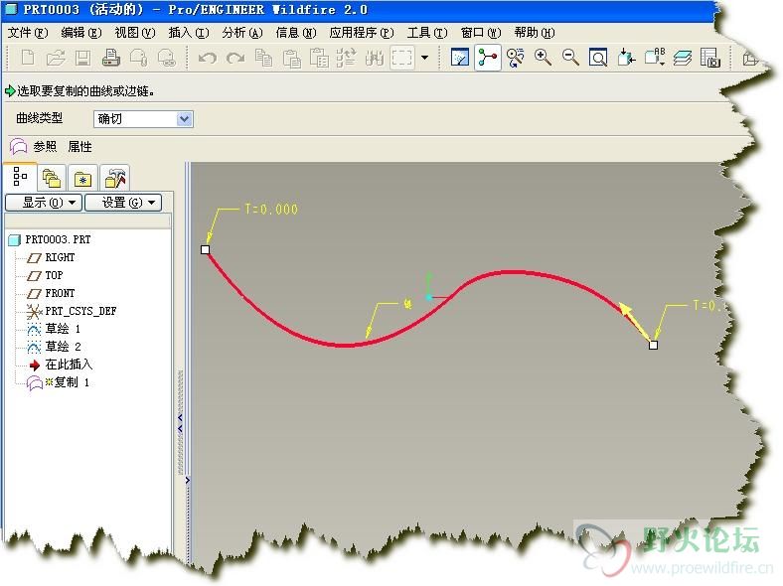Switch to the Connections tab icon
This screenshot has height=586, width=783.
click(114, 178)
